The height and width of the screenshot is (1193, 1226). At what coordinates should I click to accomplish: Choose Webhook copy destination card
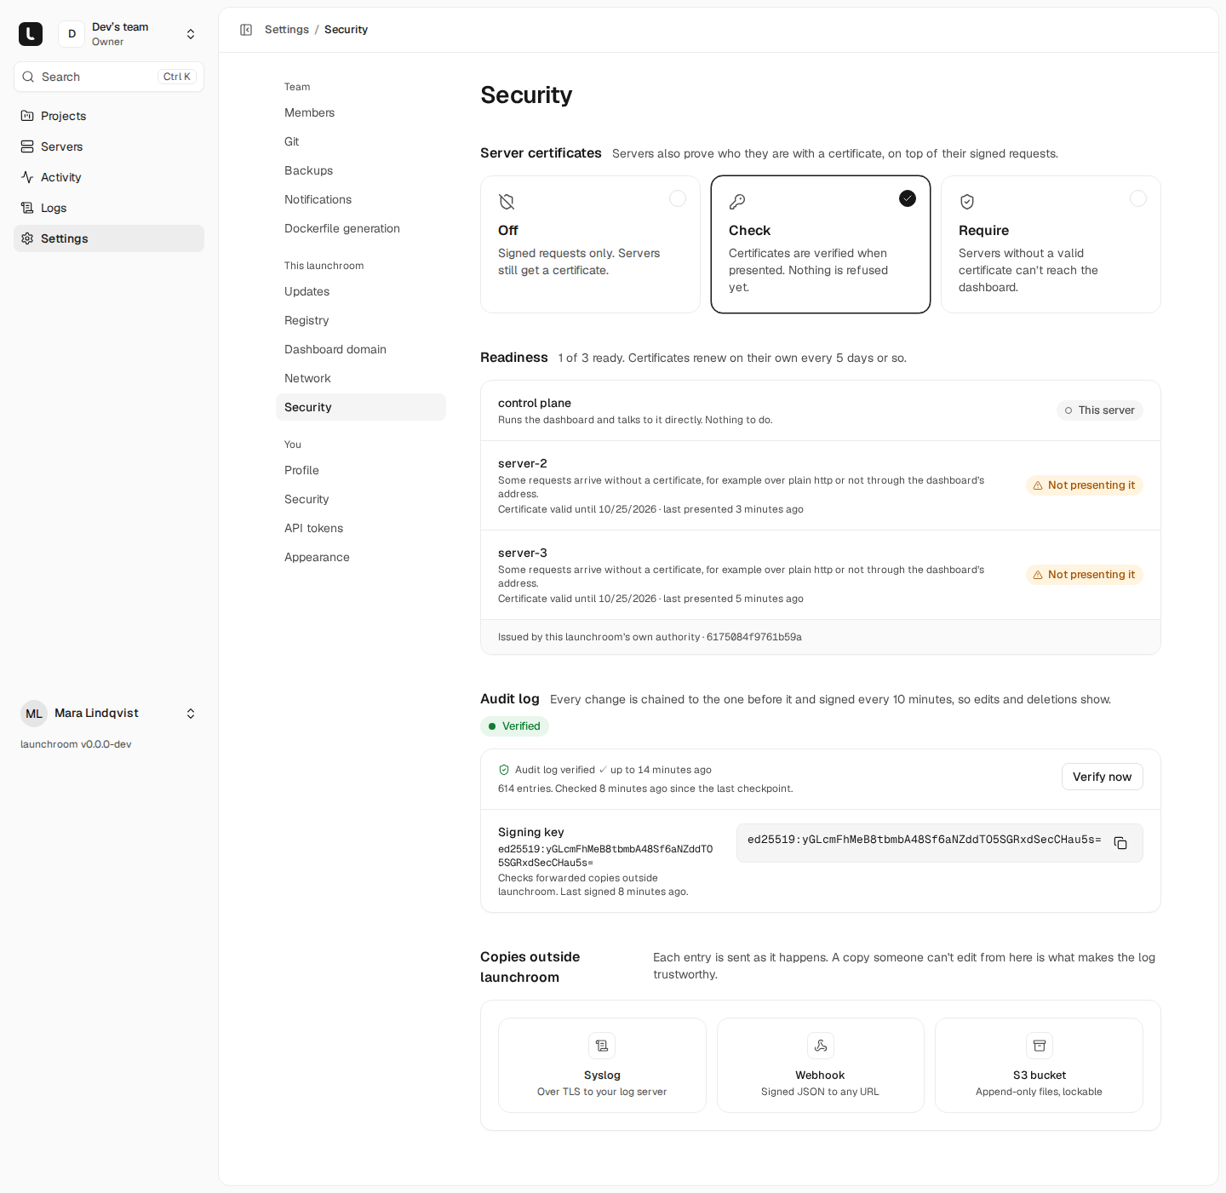pyautogui.click(x=821, y=1065)
